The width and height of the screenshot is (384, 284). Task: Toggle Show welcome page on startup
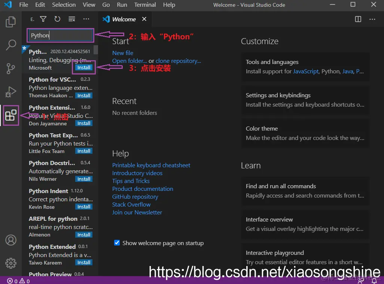click(x=117, y=242)
